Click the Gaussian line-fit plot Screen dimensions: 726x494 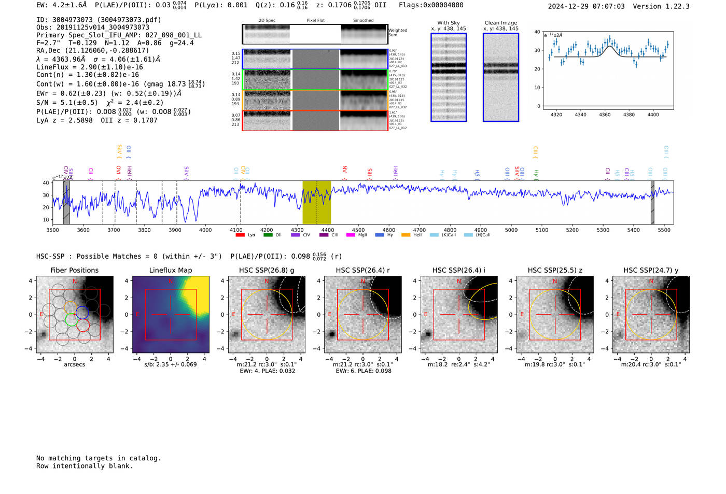[x=608, y=70]
